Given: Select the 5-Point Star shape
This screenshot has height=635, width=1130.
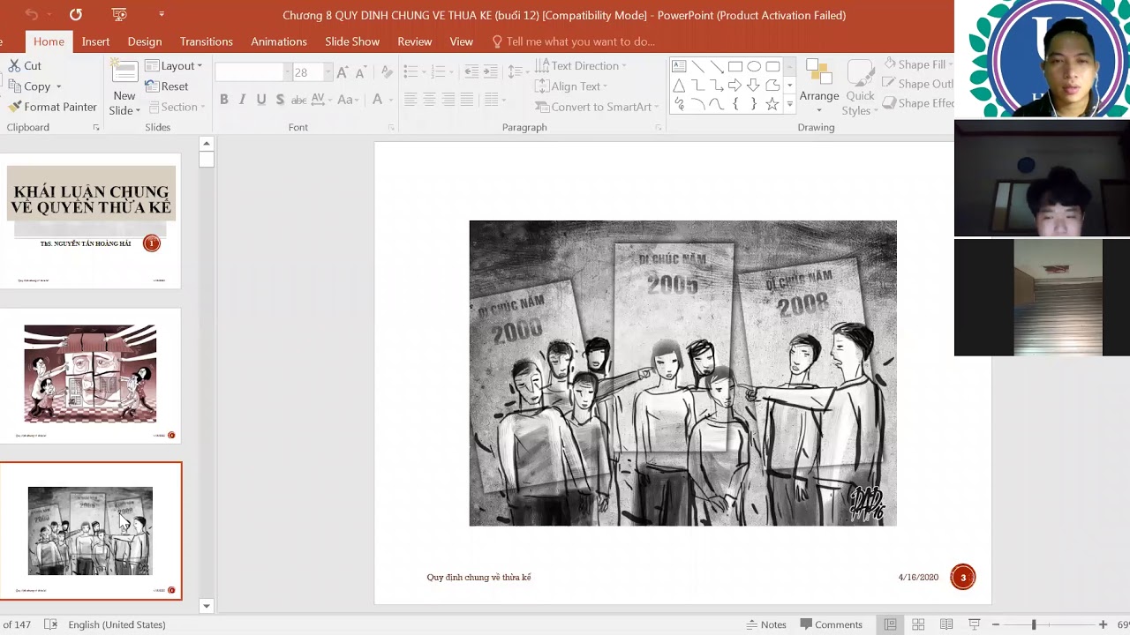Looking at the screenshot, I should click(x=772, y=104).
